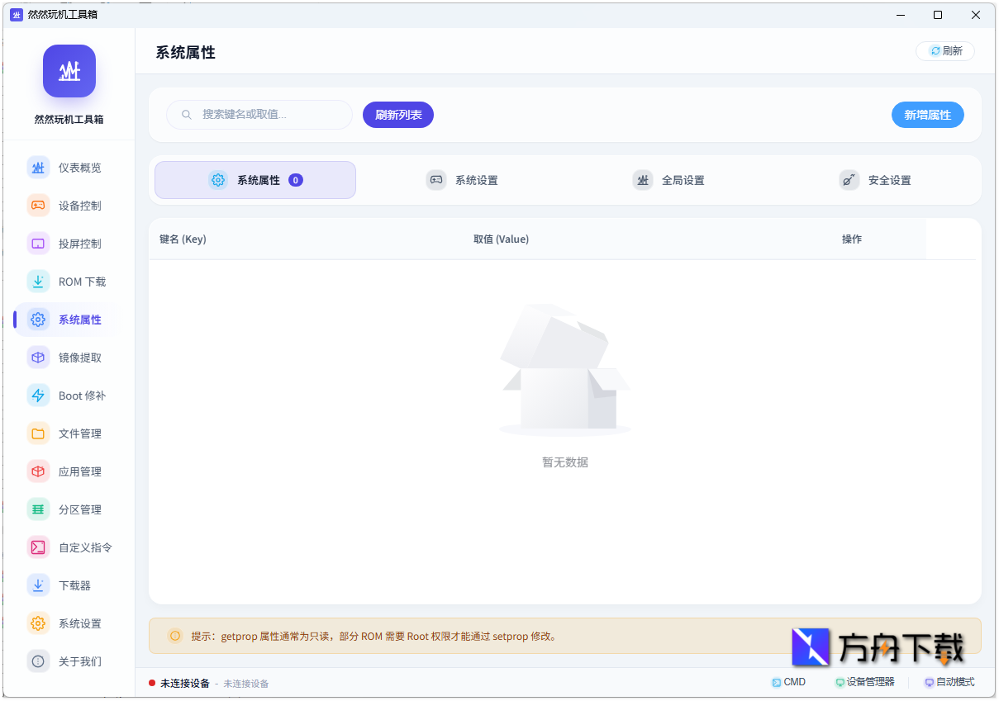Viewport: 999px width, 701px height.
Task: Open 下载器 downloader icon
Action: pyautogui.click(x=38, y=585)
